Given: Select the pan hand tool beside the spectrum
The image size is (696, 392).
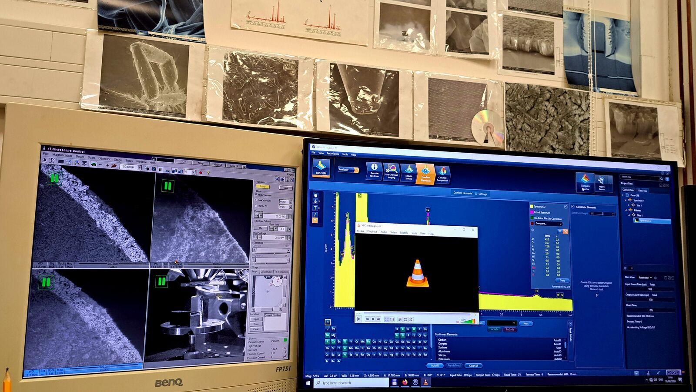Looking at the screenshot, I should click(315, 195).
